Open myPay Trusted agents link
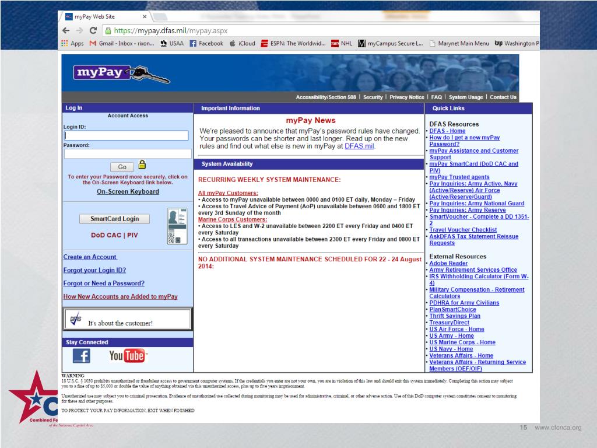The image size is (597, 448). point(459,177)
